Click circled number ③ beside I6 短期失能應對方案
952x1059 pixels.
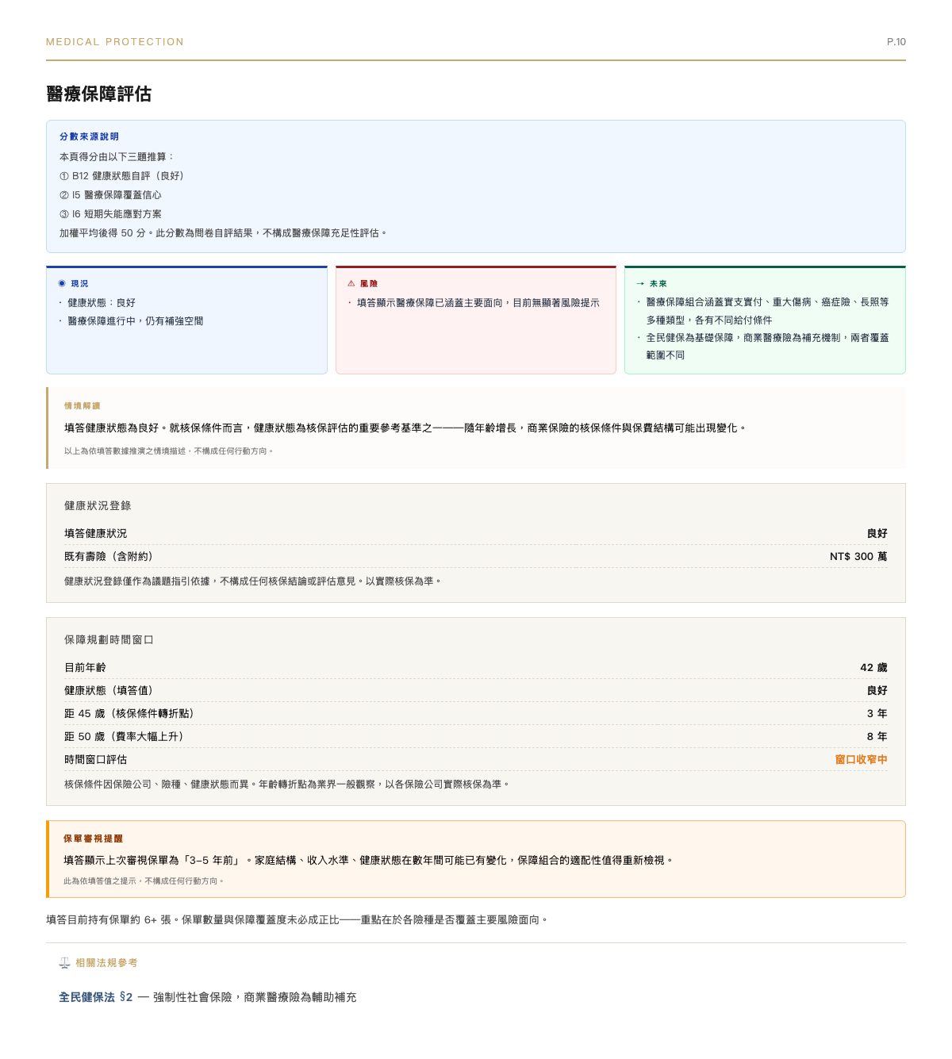[63, 214]
